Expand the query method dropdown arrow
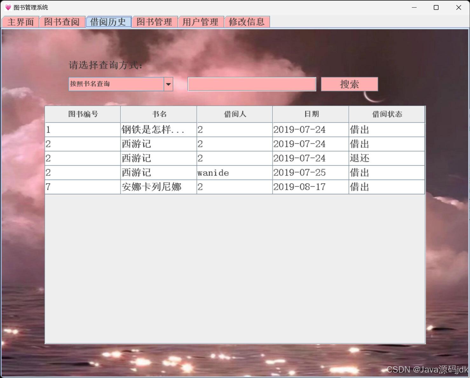Viewport: 470px width, 378px height. (168, 84)
